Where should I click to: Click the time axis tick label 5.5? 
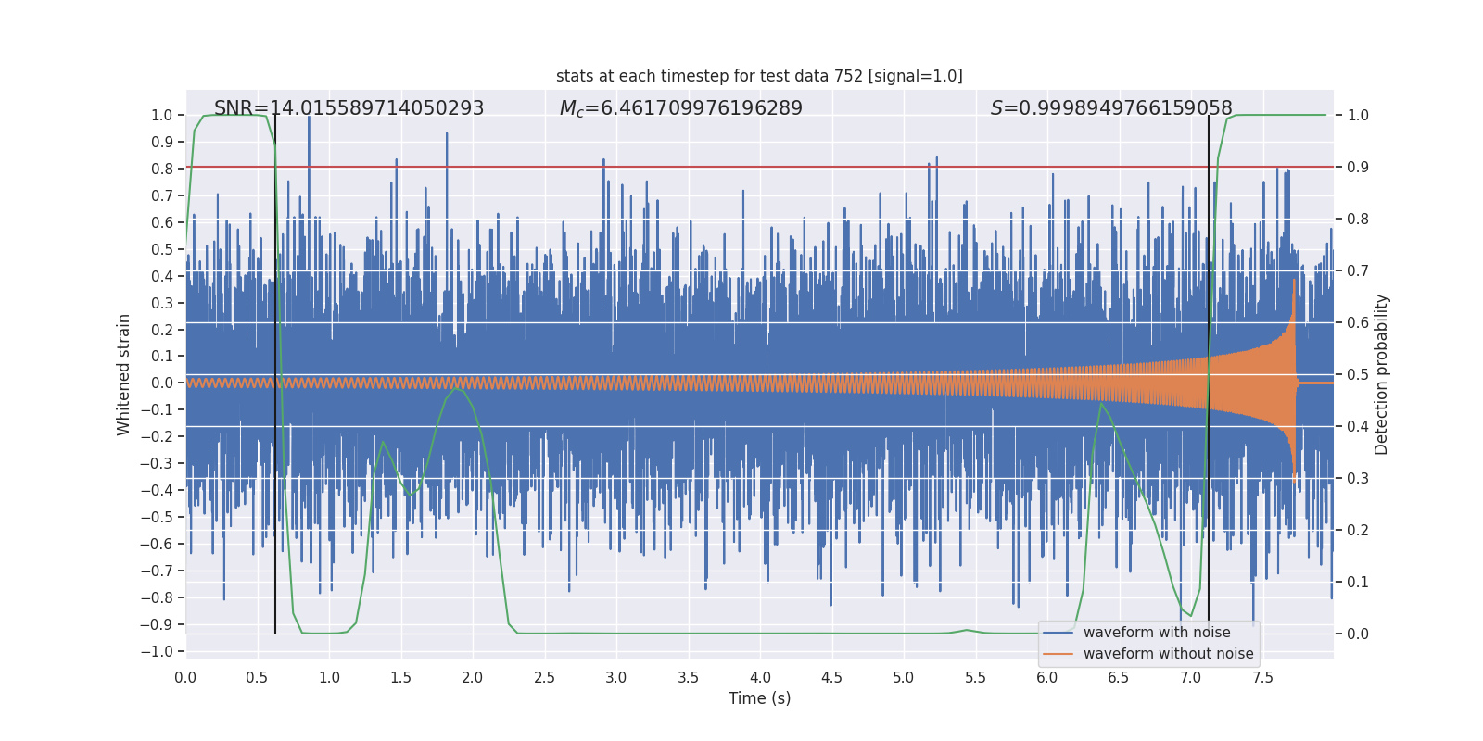(975, 678)
